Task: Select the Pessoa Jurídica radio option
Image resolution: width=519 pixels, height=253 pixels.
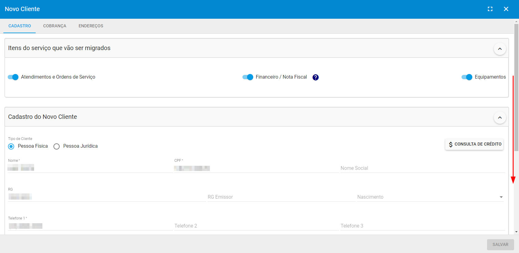Action: pos(57,146)
